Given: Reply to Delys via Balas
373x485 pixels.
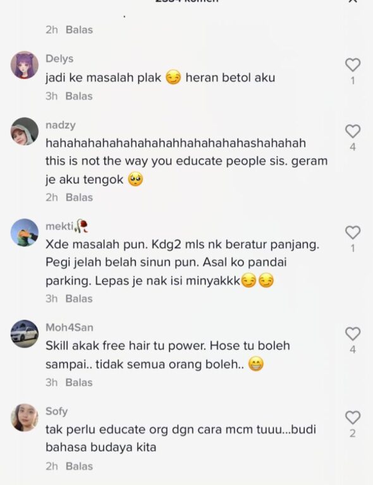Looking at the screenshot, I should point(79,96).
